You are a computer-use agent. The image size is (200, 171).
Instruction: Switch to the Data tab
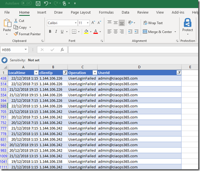[125, 12]
